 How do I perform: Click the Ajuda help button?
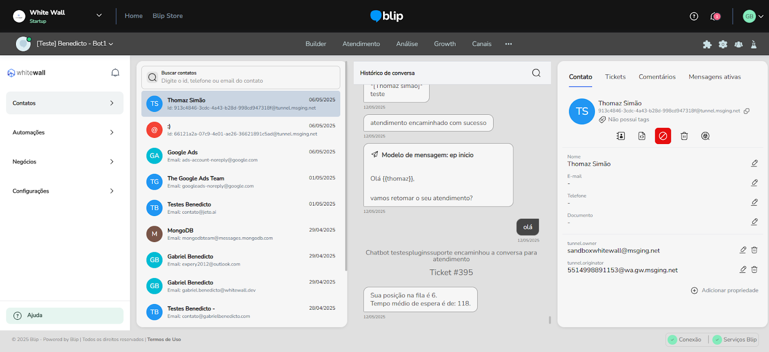pos(65,316)
